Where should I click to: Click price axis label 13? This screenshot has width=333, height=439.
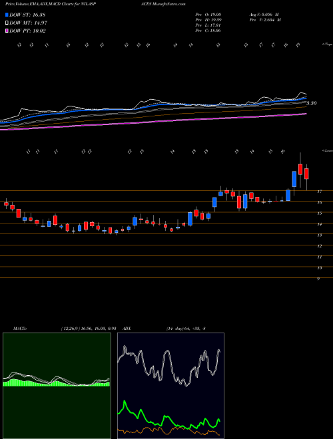(x=319, y=235)
